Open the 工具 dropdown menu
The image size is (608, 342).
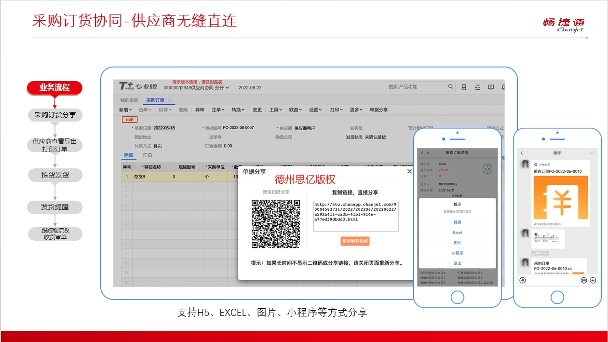(x=276, y=110)
